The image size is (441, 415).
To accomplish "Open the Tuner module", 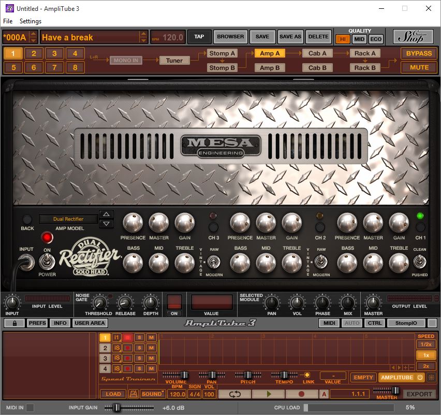I will [x=174, y=61].
